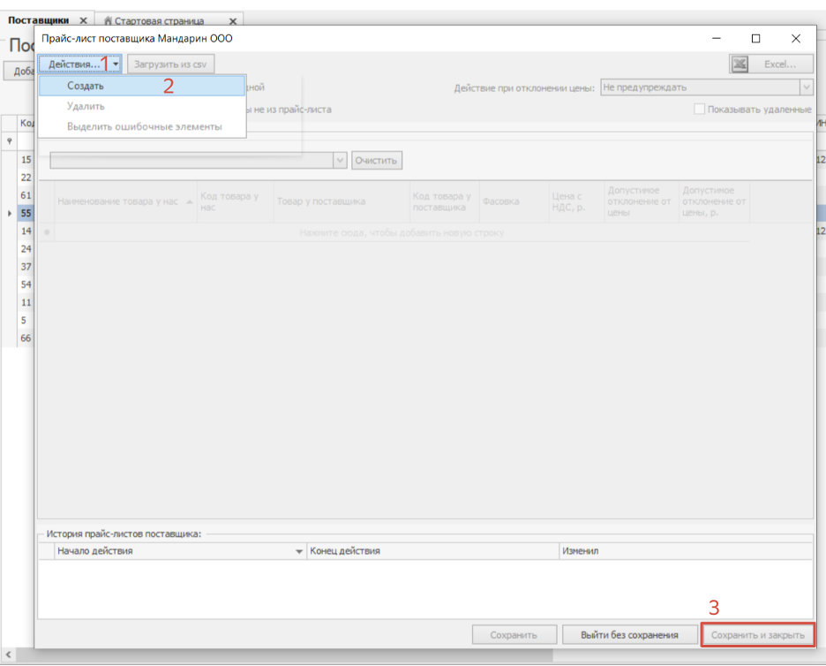Click the Допустимое отклонение от цены, р. header

tap(714, 201)
